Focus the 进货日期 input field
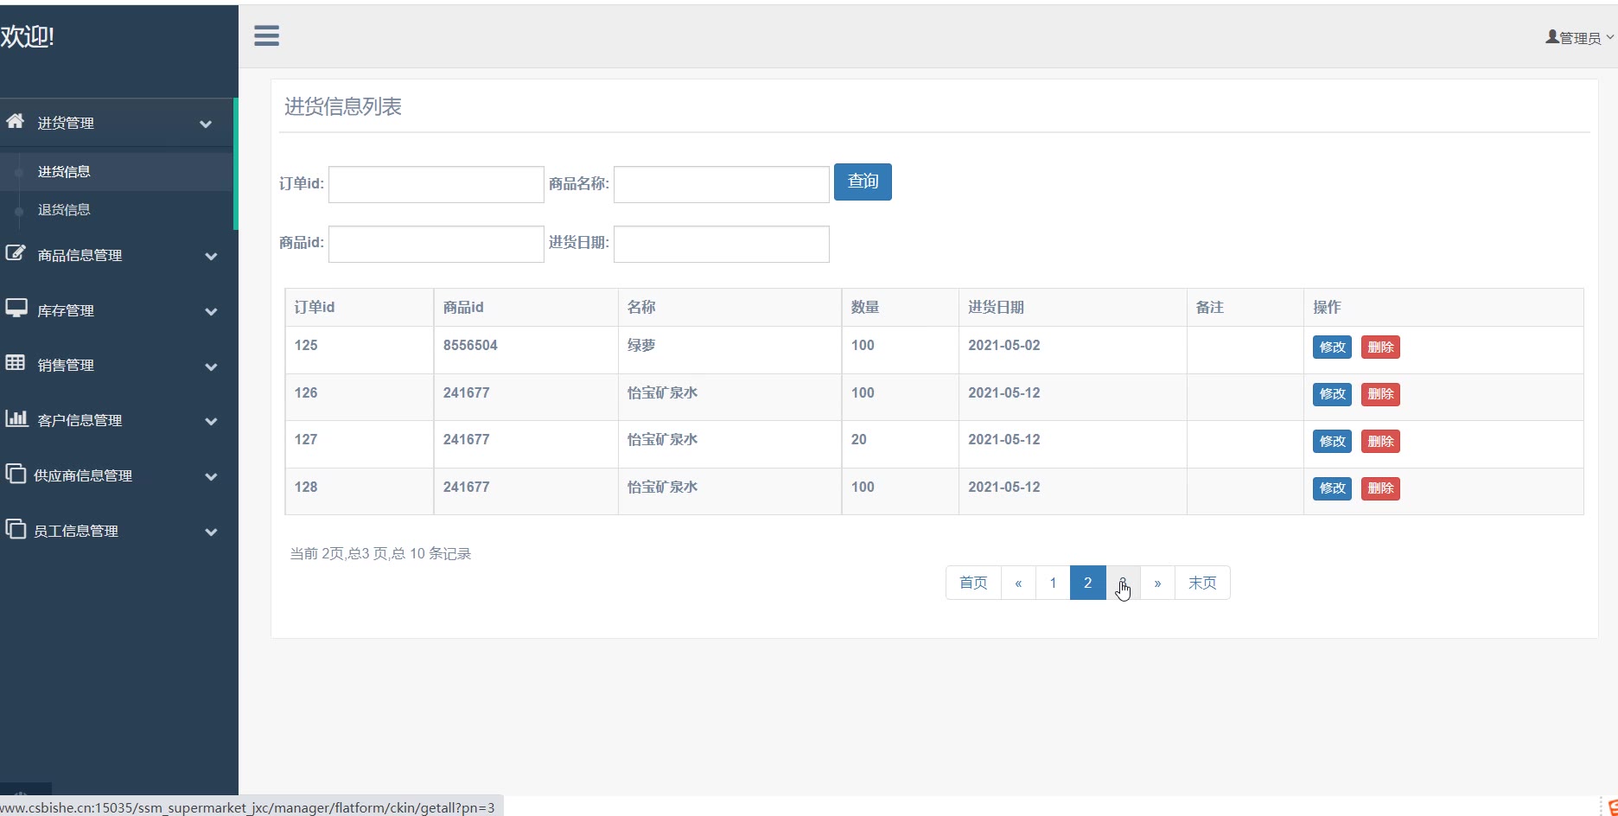 coord(722,244)
